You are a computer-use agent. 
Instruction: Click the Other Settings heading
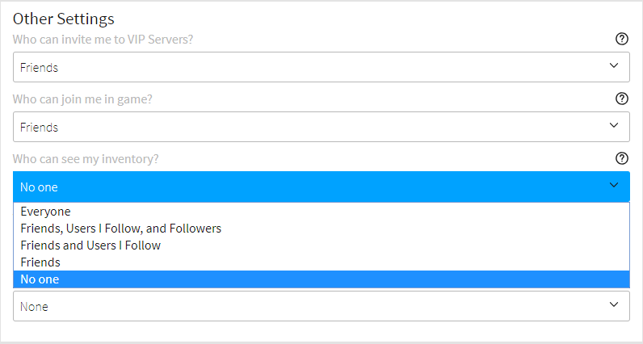64,19
